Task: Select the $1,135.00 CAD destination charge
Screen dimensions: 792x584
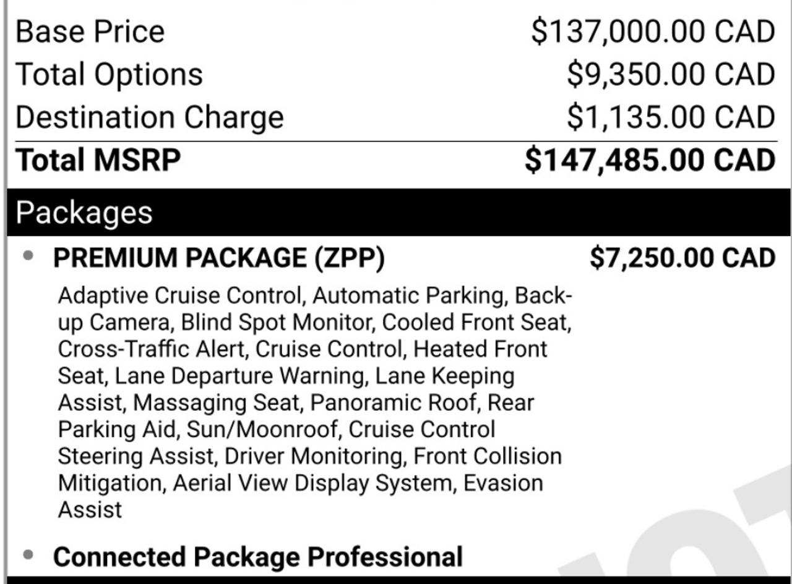Action: (x=671, y=117)
